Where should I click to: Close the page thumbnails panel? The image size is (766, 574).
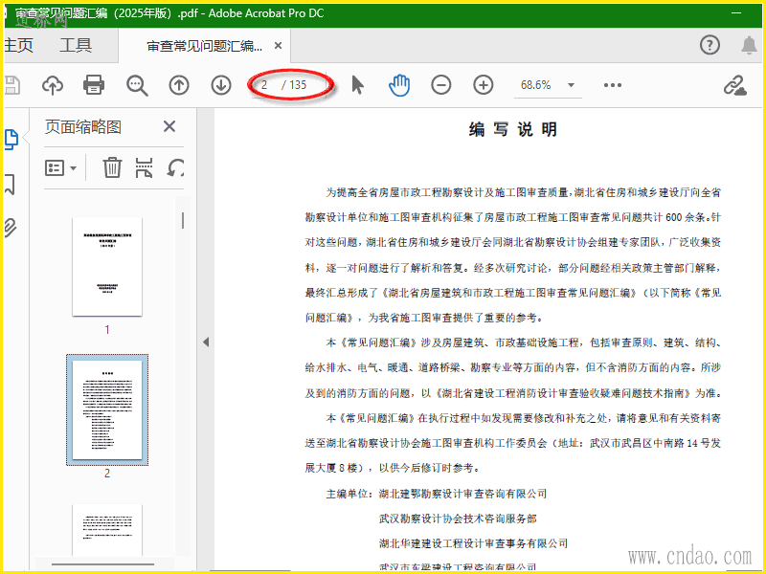[x=169, y=126]
